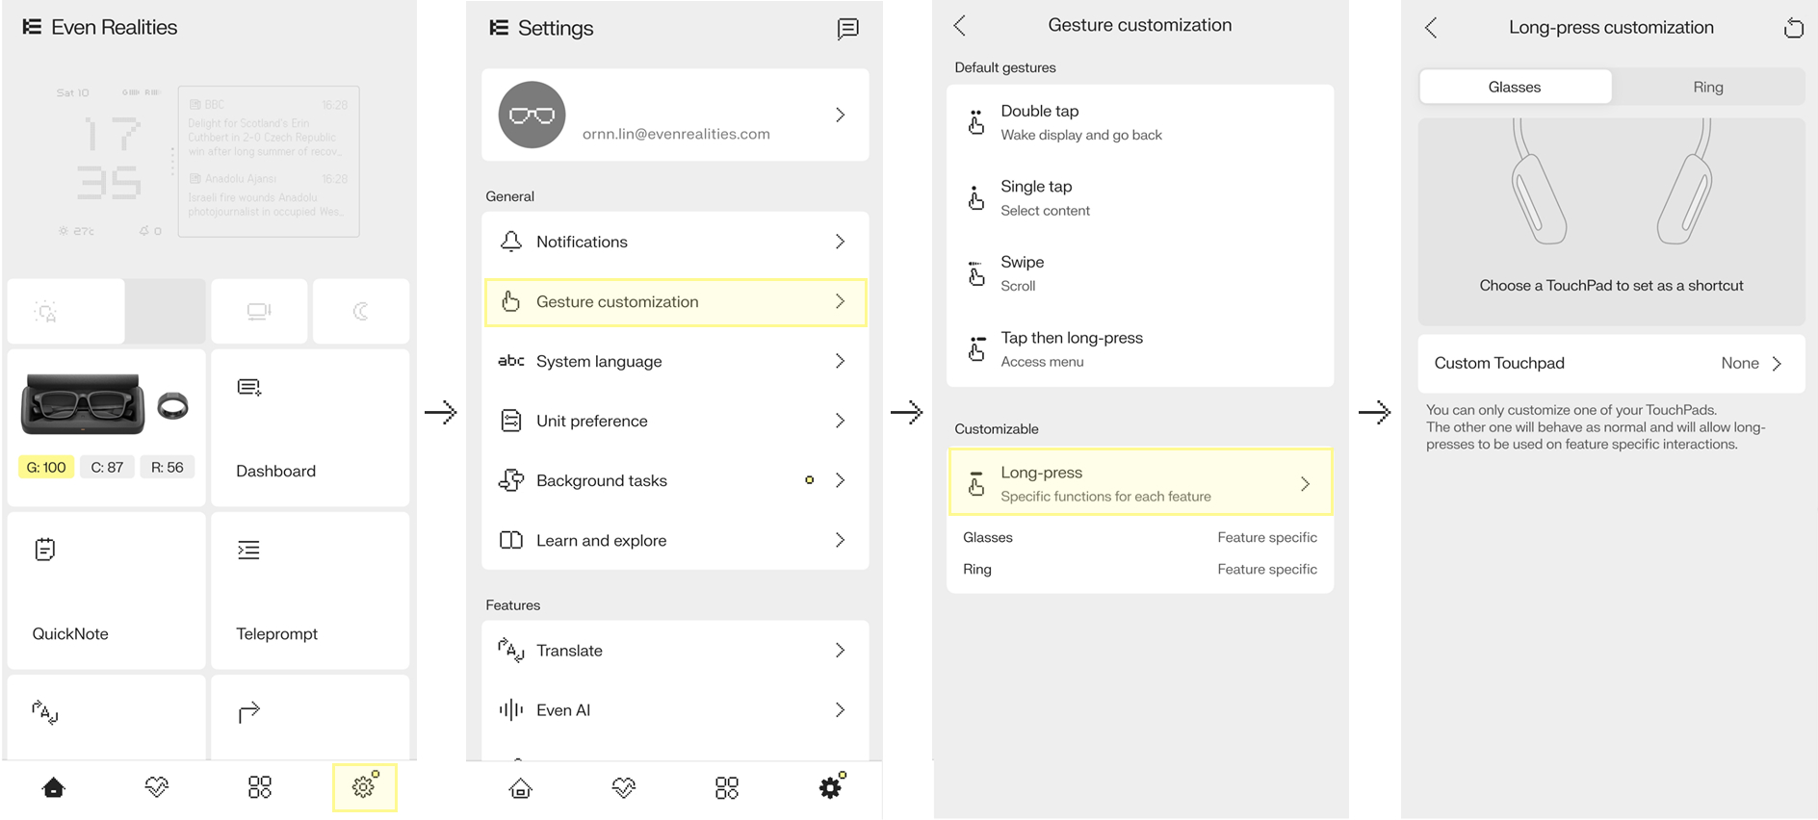The image size is (1818, 820).
Task: Open Gesture customization settings row
Action: coord(675,302)
